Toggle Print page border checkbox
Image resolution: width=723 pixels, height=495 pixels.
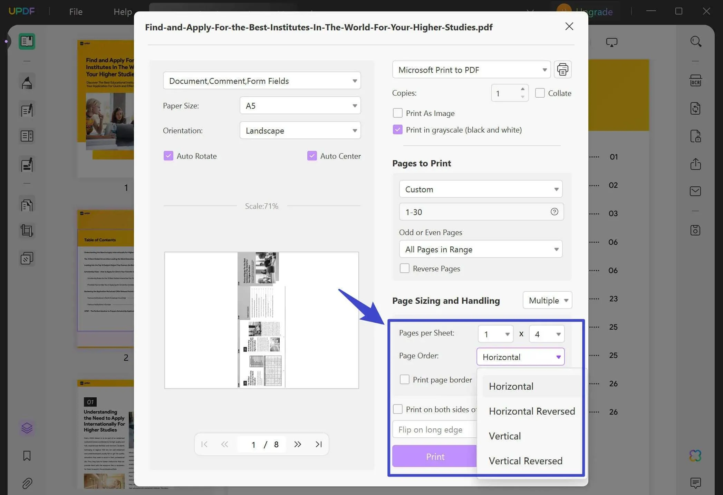pyautogui.click(x=404, y=379)
